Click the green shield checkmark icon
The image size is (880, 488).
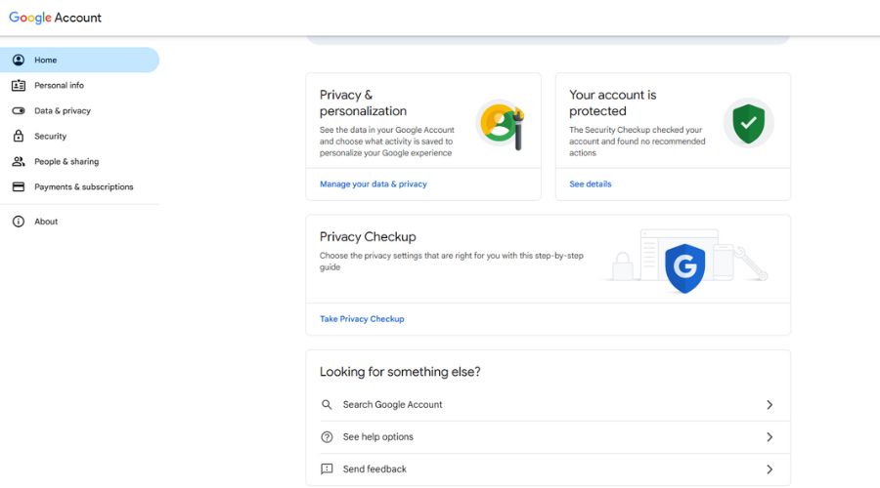[x=749, y=123]
